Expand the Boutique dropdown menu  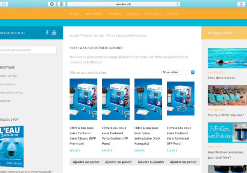pos(153,14)
